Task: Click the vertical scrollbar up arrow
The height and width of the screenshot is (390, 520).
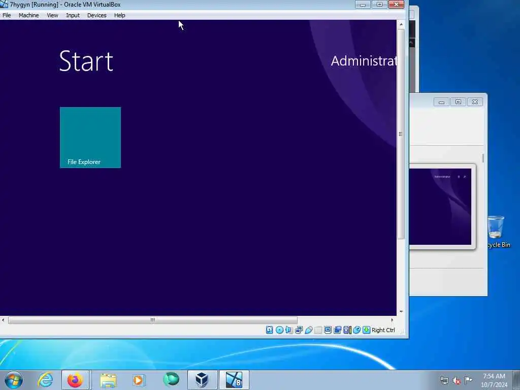Action: [x=401, y=24]
